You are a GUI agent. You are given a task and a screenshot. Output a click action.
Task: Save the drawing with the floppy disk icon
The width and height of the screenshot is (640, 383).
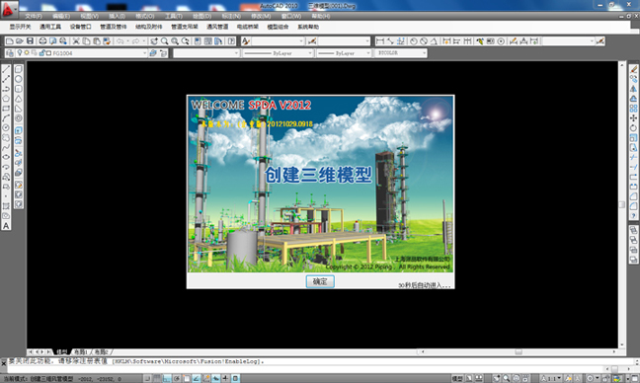click(x=30, y=40)
